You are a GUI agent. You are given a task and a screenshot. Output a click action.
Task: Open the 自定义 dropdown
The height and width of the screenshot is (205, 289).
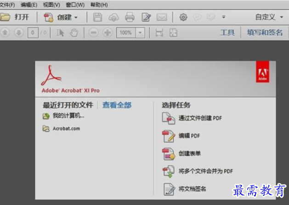pyautogui.click(x=269, y=17)
